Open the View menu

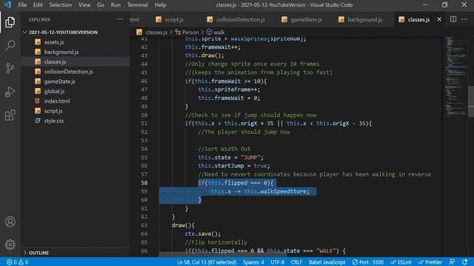coord(84,5)
